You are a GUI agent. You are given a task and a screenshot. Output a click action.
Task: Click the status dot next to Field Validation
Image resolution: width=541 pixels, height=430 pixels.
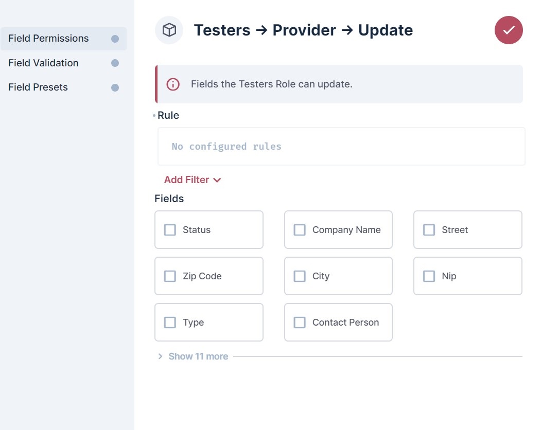114,63
